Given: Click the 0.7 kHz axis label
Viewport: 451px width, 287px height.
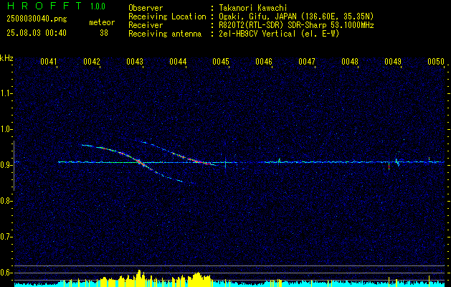Looking at the screenshot, I should (6, 237).
